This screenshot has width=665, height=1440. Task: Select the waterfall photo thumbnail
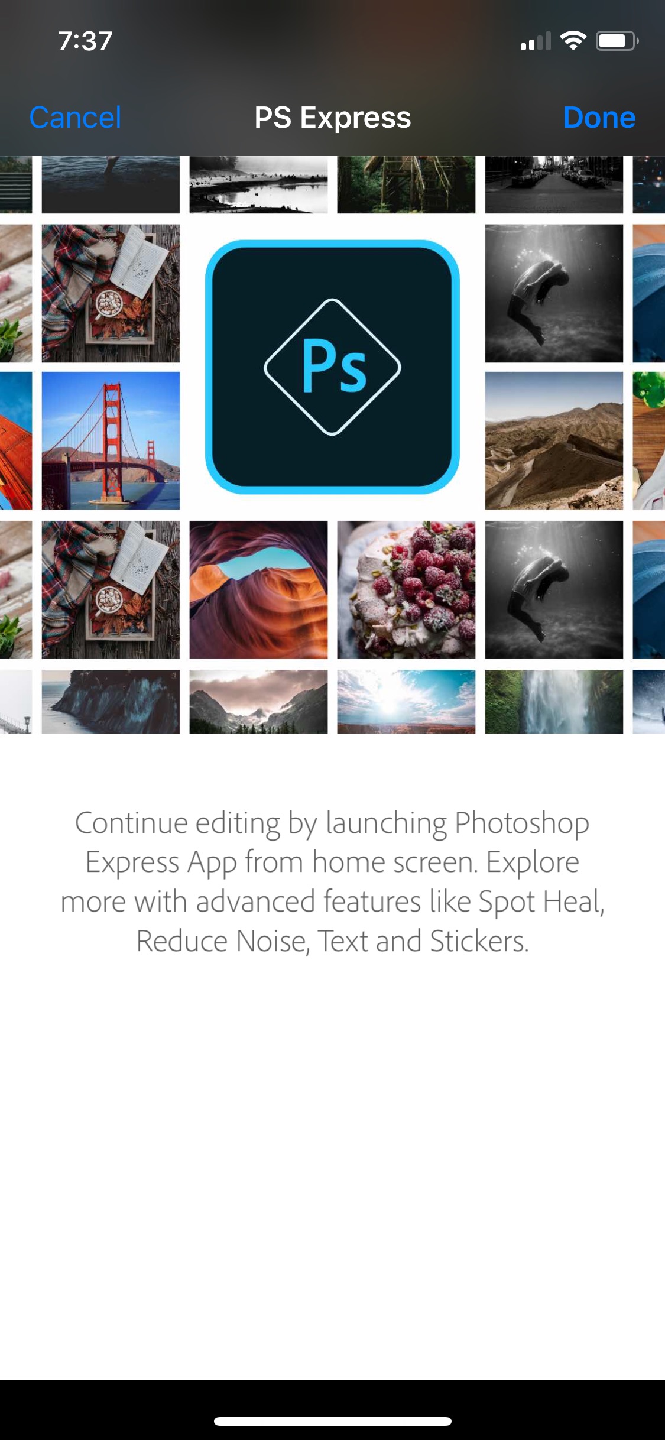pos(554,701)
